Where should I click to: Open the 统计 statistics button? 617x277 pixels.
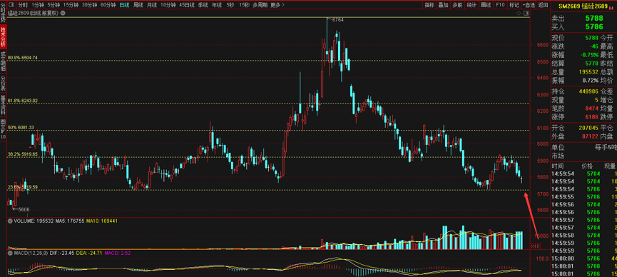point(471,5)
